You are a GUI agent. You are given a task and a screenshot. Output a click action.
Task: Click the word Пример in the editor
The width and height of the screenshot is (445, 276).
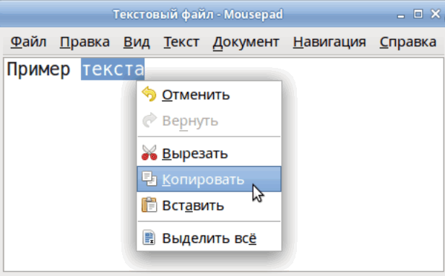[38, 69]
